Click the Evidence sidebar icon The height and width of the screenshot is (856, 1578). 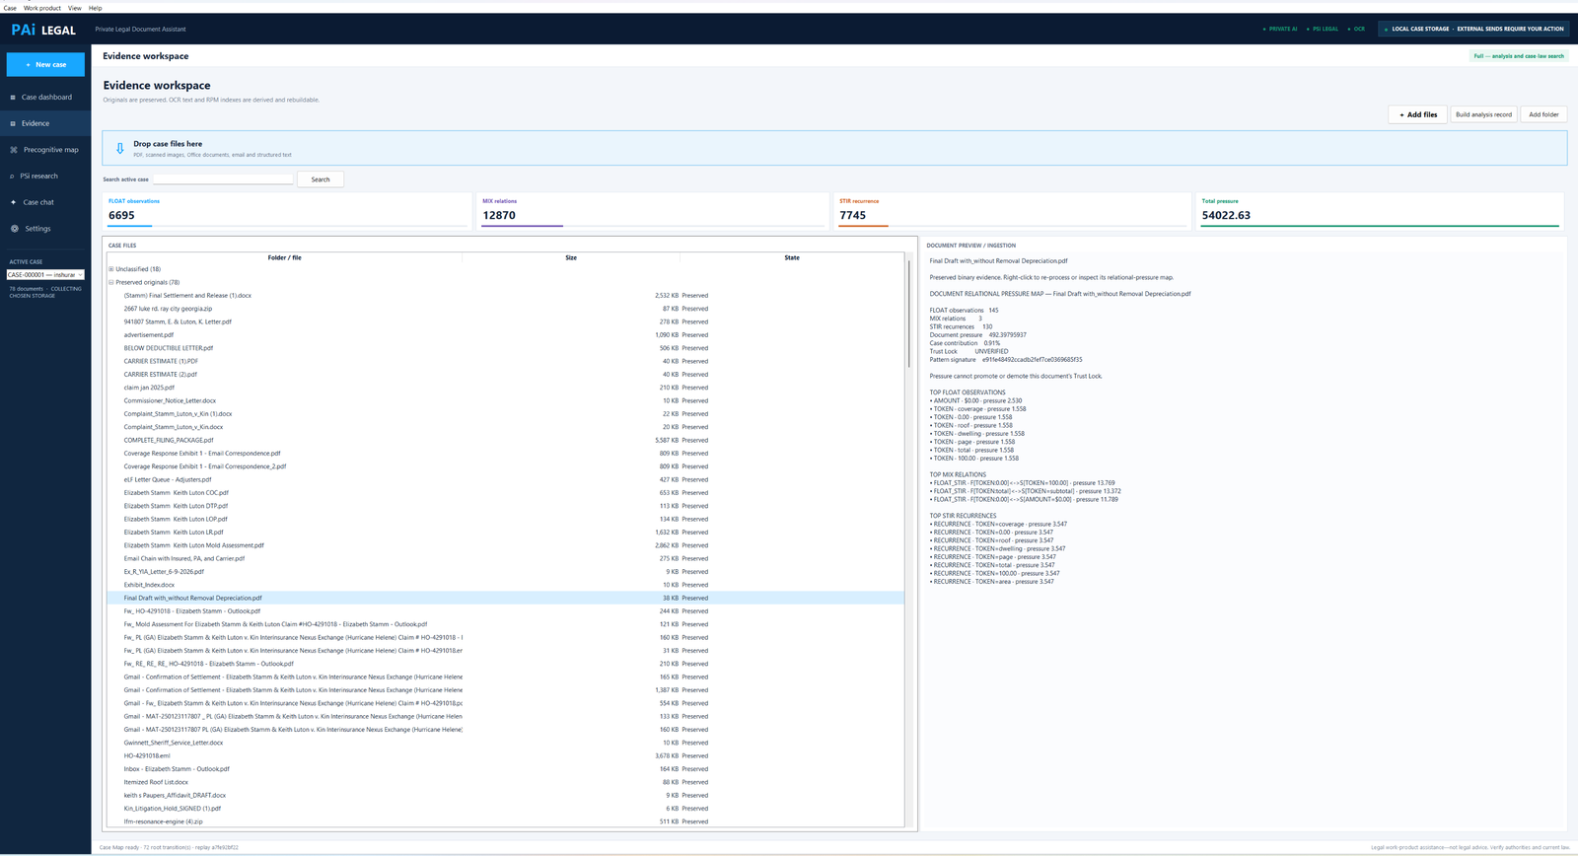click(13, 123)
